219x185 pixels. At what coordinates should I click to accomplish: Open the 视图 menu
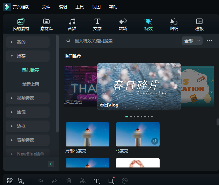[x=96, y=7]
